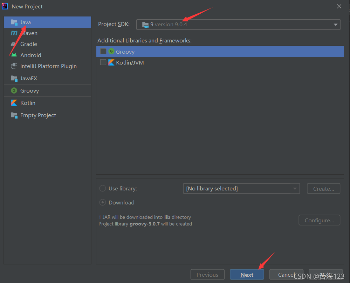Click the Java folder icon in sidebar
This screenshot has height=283, width=350.
click(x=14, y=22)
